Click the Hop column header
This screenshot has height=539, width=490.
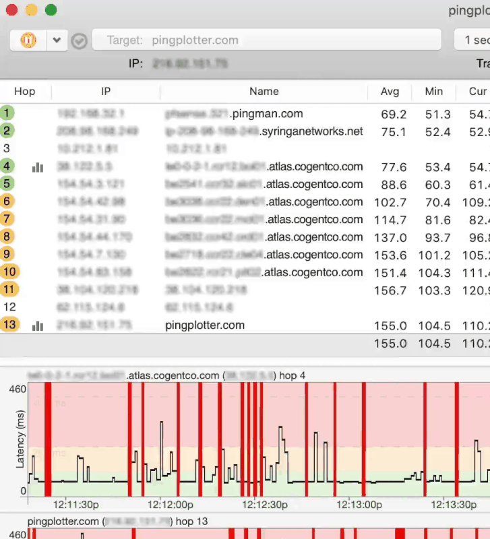point(25,92)
